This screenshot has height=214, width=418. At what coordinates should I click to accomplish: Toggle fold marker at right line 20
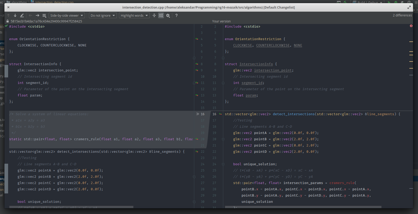tap(223, 139)
